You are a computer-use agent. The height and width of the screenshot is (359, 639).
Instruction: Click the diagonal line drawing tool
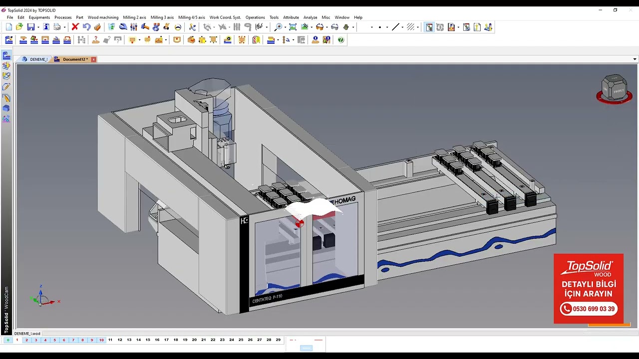coord(395,27)
